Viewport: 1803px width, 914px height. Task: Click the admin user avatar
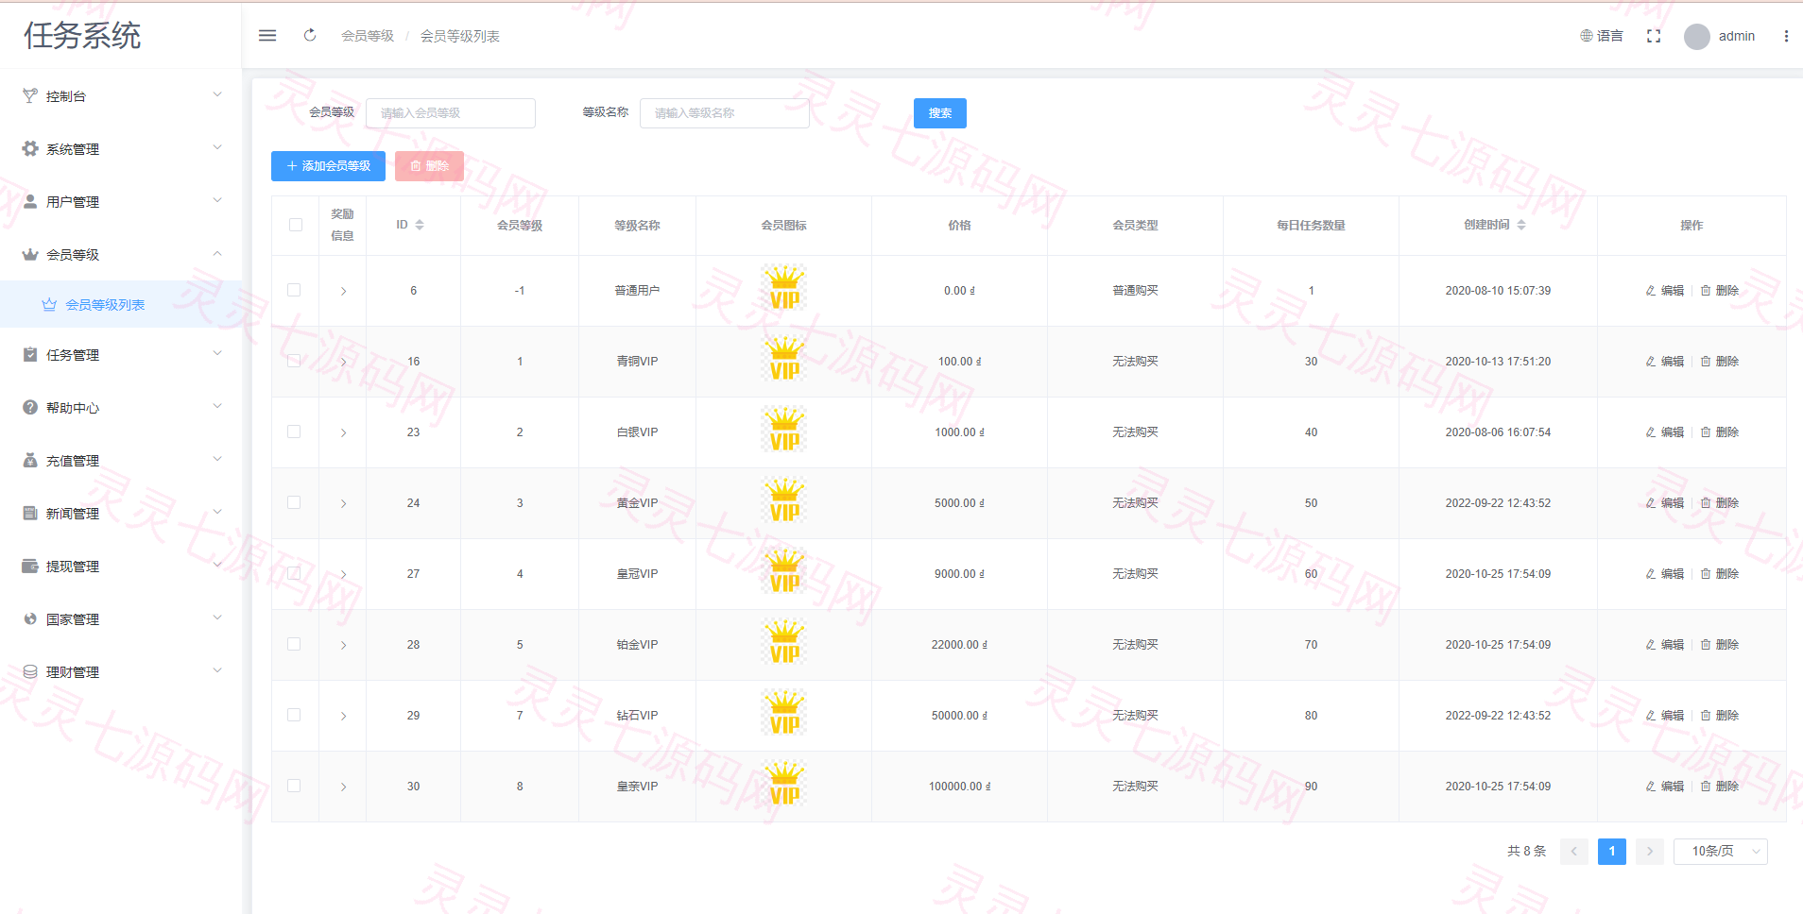(x=1697, y=37)
